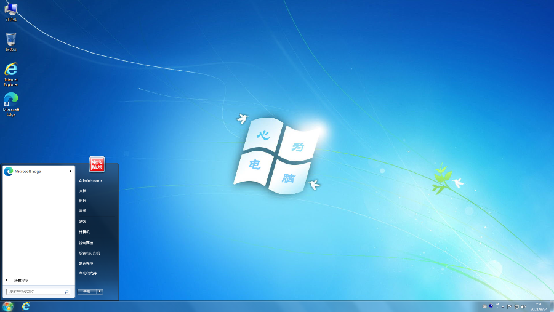Image resolution: width=554 pixels, height=312 pixels.
Task: Click the network tray icon
Action: tap(516, 306)
